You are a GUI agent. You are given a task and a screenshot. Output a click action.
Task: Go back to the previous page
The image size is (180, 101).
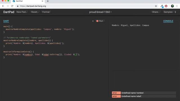coord(3,6)
